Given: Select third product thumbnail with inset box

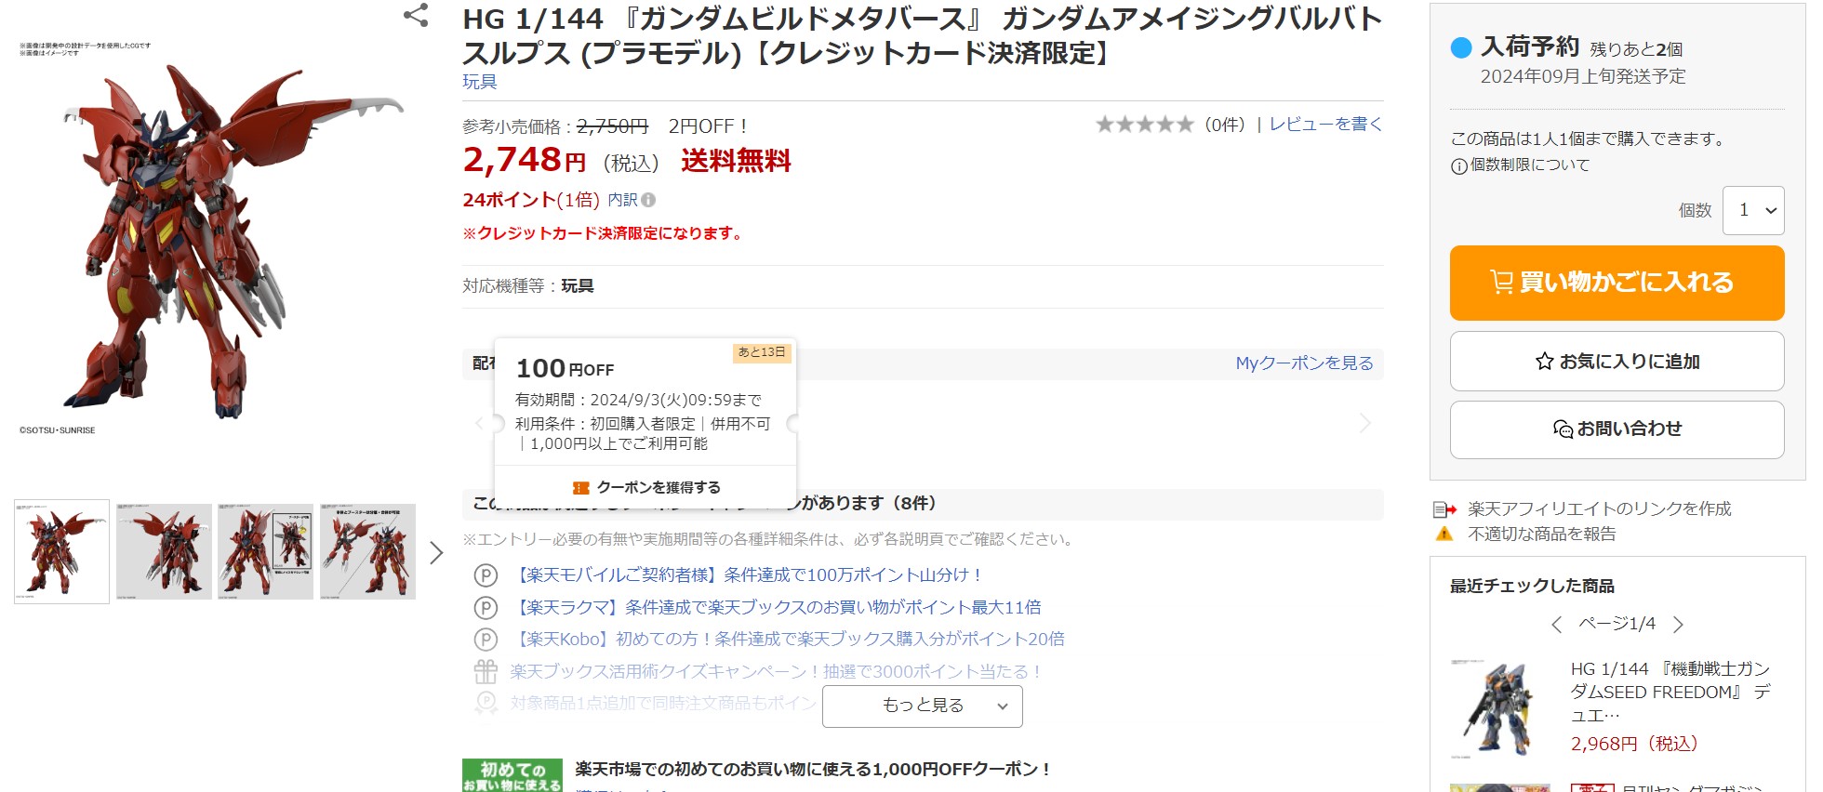Looking at the screenshot, I should [x=266, y=552].
